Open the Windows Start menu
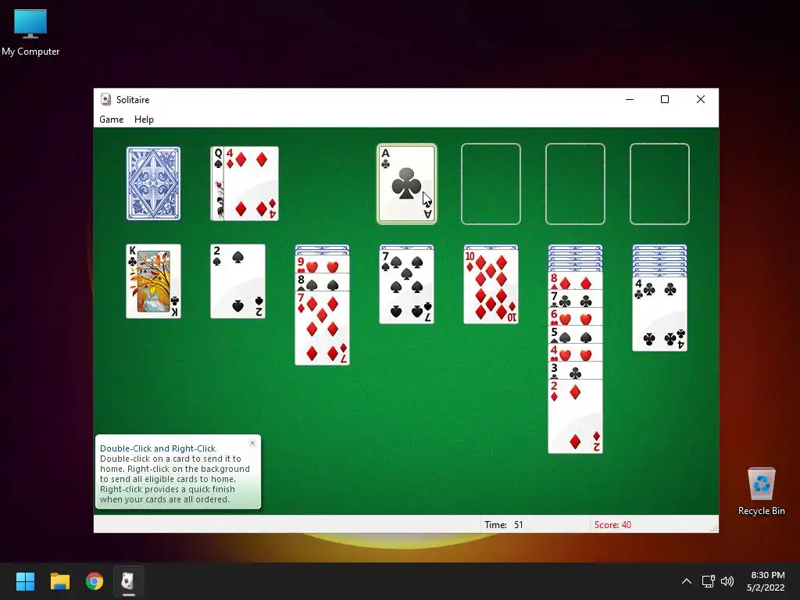The image size is (800, 600). [x=25, y=581]
